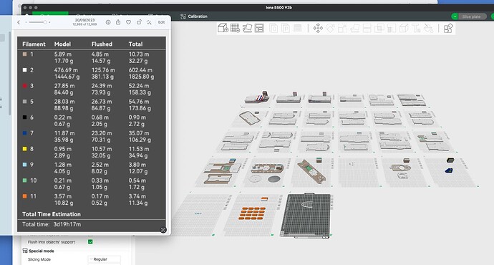The height and width of the screenshot is (265, 494).
Task: Click the Add plate grid icon
Action: click(235, 28)
